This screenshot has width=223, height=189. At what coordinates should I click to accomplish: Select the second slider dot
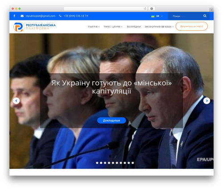tap(101, 163)
